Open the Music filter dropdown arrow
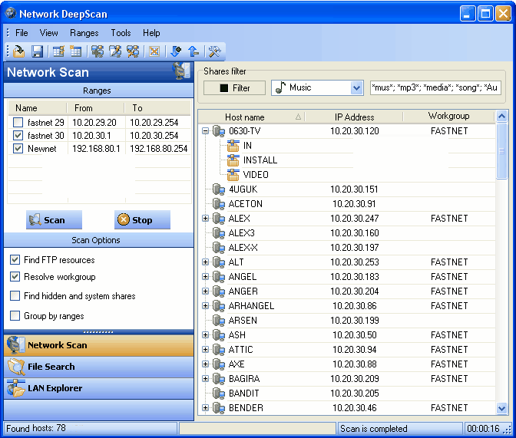 tap(356, 87)
